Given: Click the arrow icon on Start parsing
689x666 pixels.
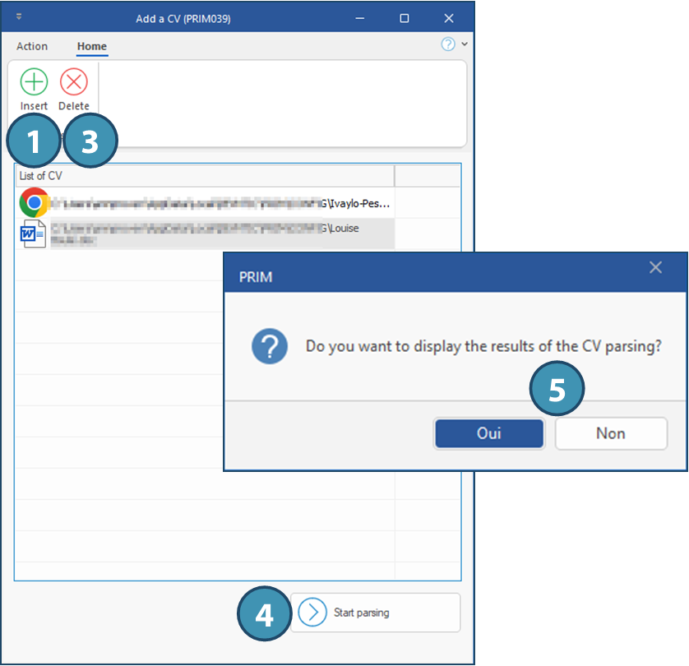Looking at the screenshot, I should point(312,613).
